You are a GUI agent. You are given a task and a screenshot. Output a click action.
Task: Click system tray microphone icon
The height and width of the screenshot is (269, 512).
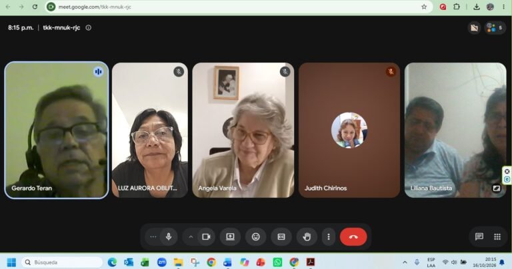coord(417,262)
